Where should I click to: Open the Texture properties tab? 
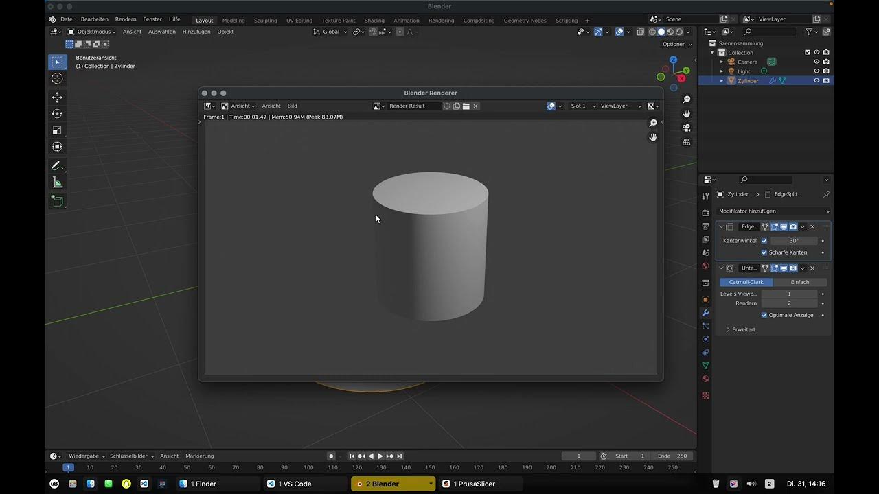(x=705, y=396)
